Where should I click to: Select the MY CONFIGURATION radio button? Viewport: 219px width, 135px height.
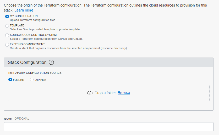[x=7, y=16]
